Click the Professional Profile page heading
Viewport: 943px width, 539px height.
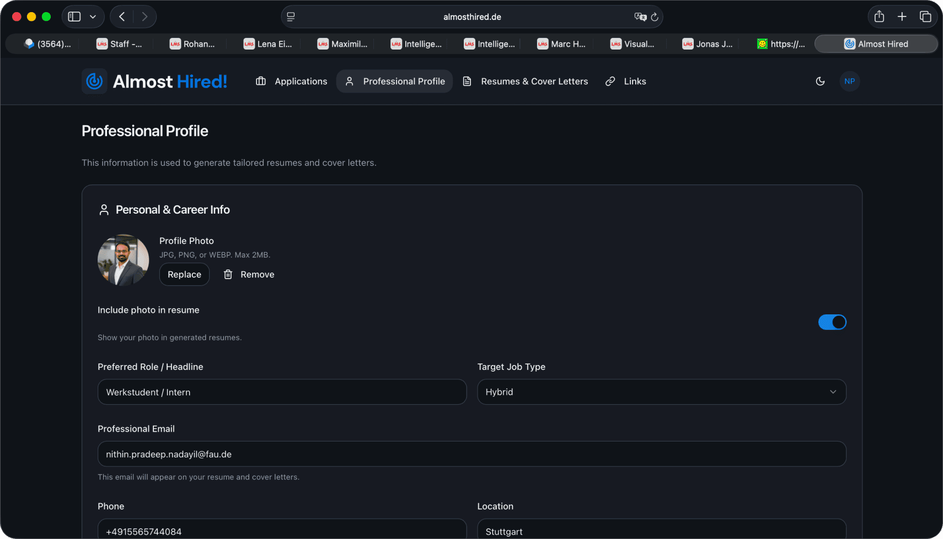tap(145, 131)
